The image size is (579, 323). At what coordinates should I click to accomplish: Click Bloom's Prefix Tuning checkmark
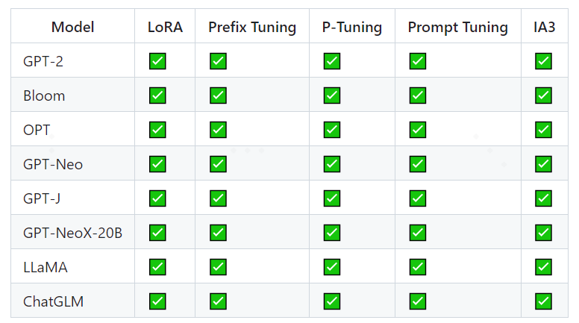[x=218, y=95]
